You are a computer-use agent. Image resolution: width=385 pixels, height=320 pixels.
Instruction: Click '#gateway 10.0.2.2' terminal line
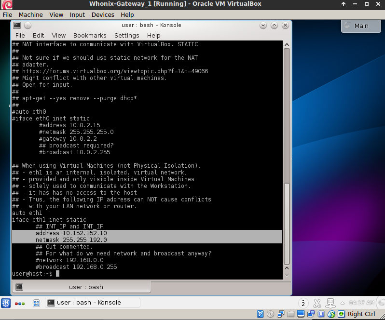68,138
